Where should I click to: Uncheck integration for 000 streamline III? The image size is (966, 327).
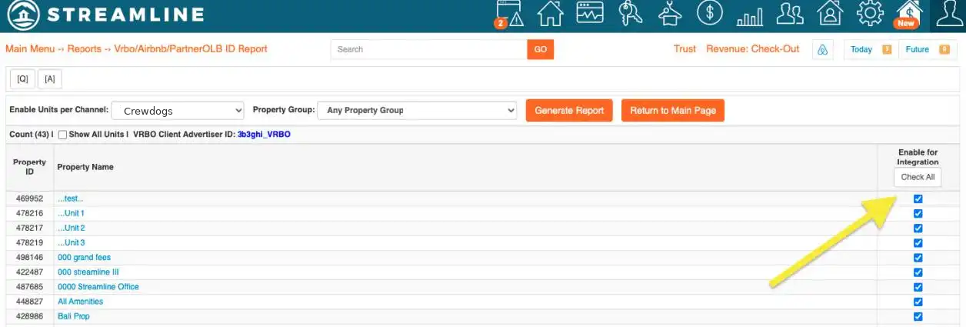(918, 272)
